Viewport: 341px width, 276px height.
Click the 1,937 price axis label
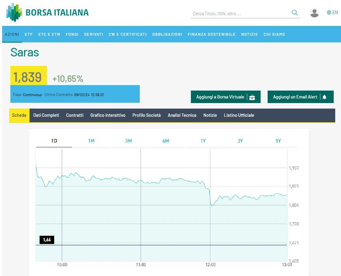[294, 168]
